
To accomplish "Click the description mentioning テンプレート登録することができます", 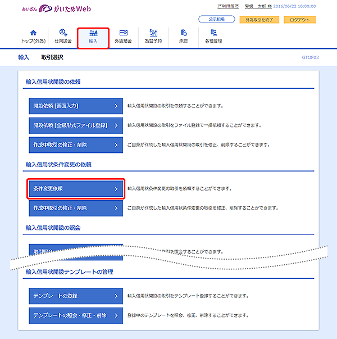I will 188,296.
